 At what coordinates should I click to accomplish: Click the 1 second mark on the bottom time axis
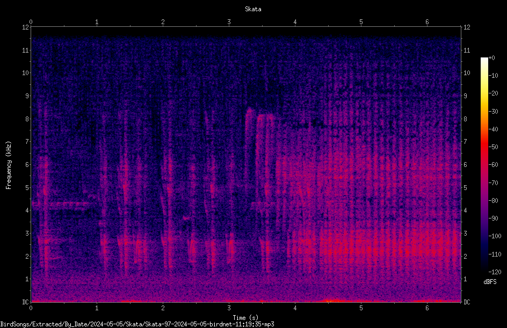(97, 308)
